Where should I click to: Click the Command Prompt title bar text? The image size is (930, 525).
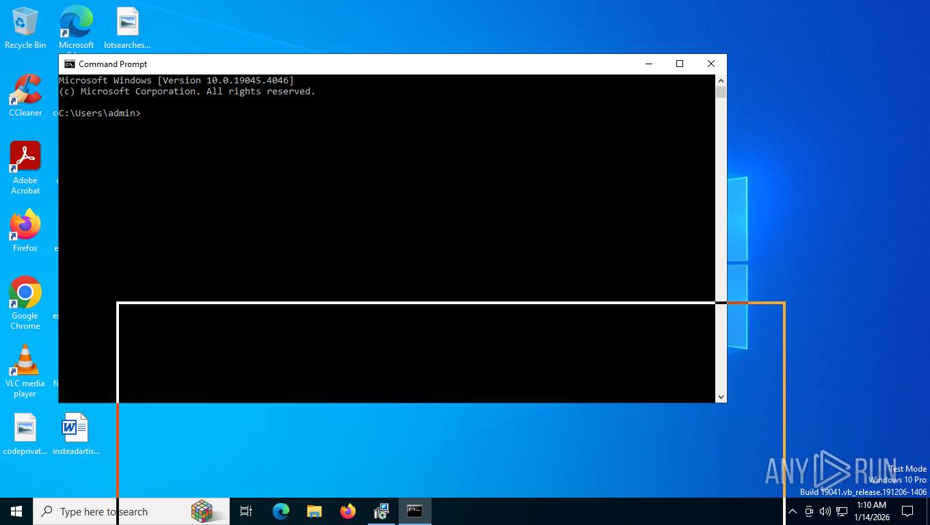click(x=113, y=64)
